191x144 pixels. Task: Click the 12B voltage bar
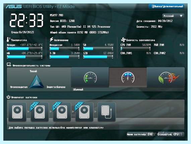pyautogui.click(x=98, y=57)
